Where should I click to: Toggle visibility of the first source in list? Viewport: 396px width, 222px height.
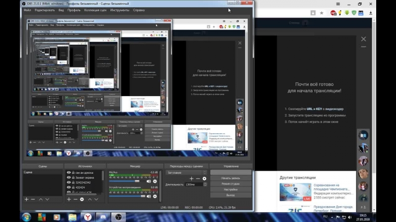click(69, 172)
